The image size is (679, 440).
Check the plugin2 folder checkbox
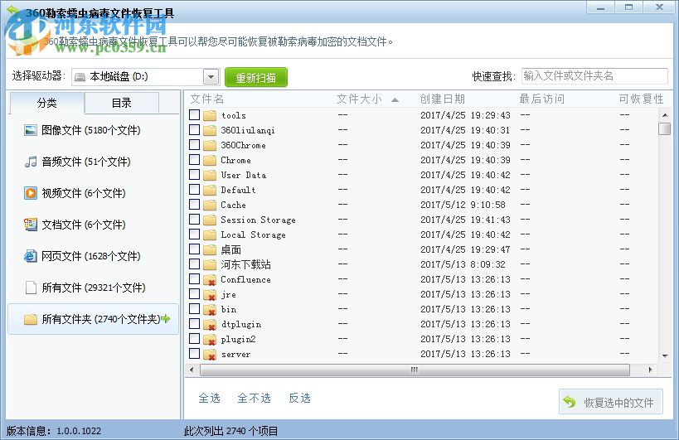[195, 338]
